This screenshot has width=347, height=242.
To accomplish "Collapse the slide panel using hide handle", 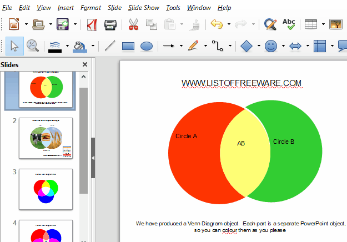I will [x=93, y=158].
